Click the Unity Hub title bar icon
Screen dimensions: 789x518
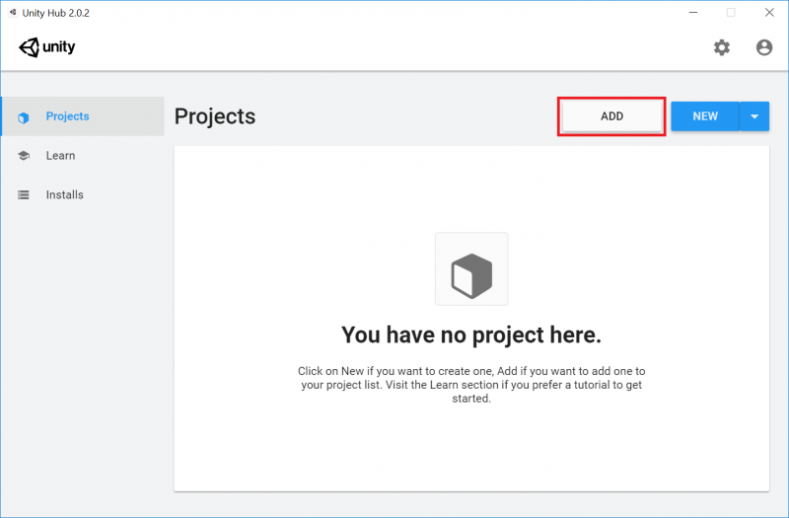click(x=13, y=13)
